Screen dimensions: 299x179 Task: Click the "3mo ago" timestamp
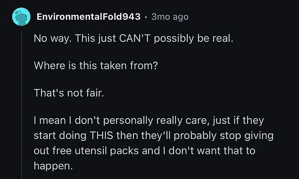tap(170, 17)
